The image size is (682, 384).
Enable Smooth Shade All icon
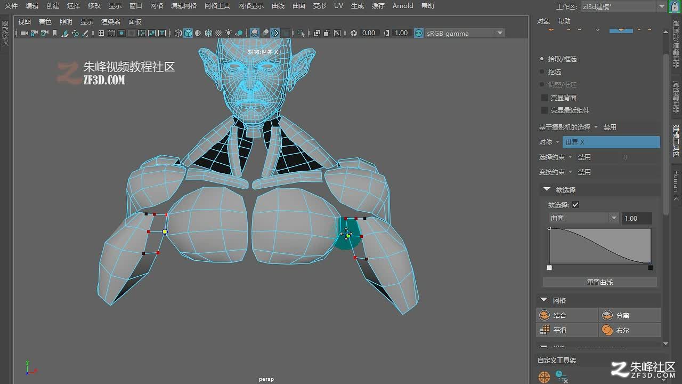[188, 33]
